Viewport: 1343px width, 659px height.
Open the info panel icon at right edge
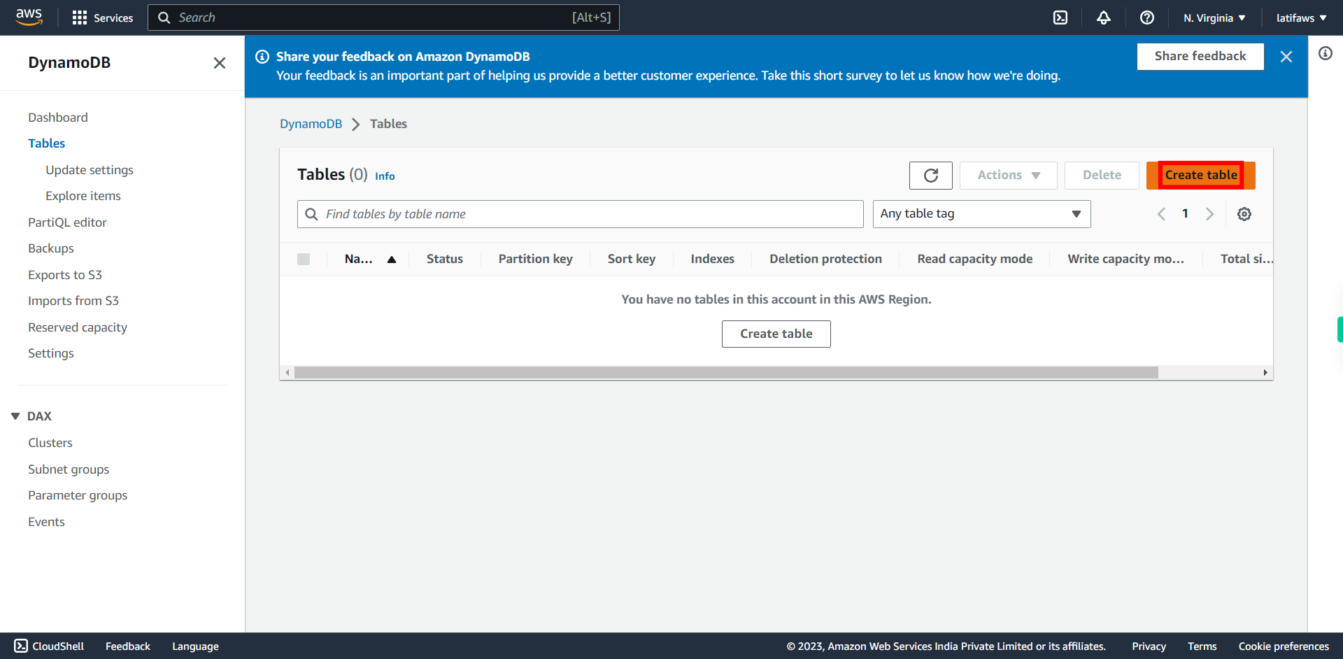pyautogui.click(x=1326, y=53)
